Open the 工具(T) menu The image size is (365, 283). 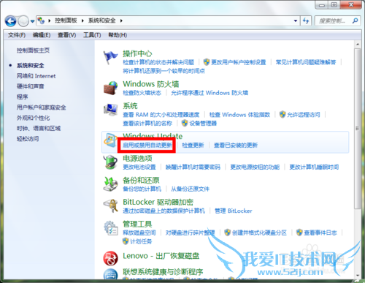pos(92,35)
